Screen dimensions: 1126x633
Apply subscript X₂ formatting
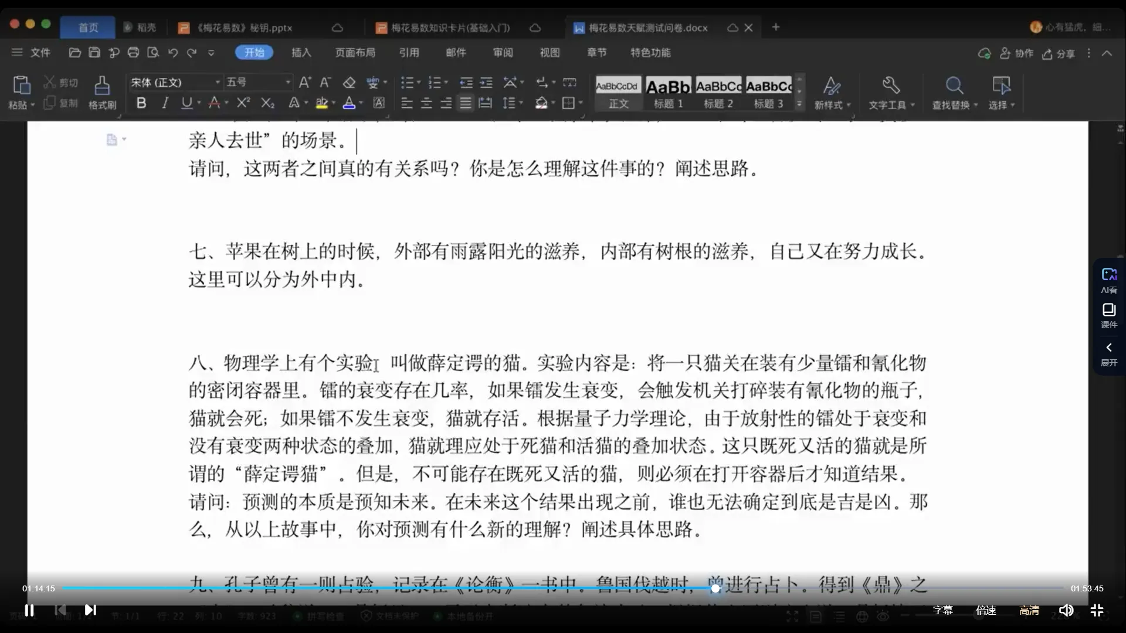click(268, 103)
